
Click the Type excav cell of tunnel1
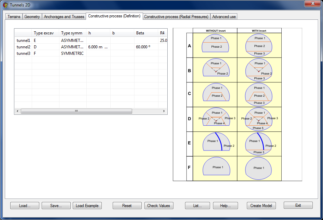click(x=45, y=41)
